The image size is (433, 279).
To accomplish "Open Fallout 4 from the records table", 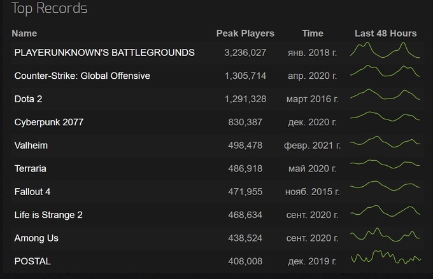I will pos(33,192).
